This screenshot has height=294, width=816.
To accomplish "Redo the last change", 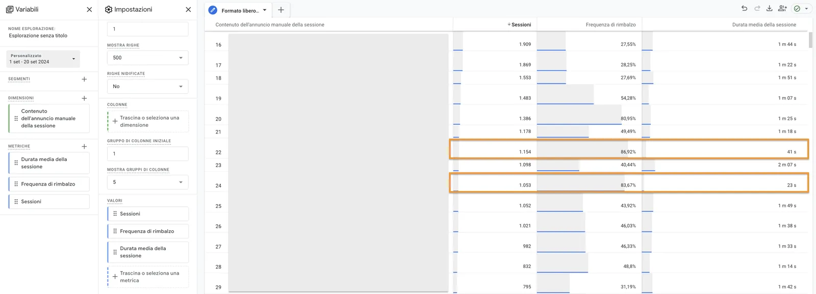I will [x=757, y=8].
